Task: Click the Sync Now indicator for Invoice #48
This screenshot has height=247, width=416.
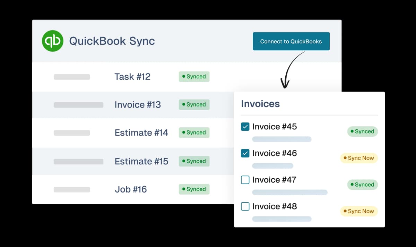Action: (x=359, y=211)
